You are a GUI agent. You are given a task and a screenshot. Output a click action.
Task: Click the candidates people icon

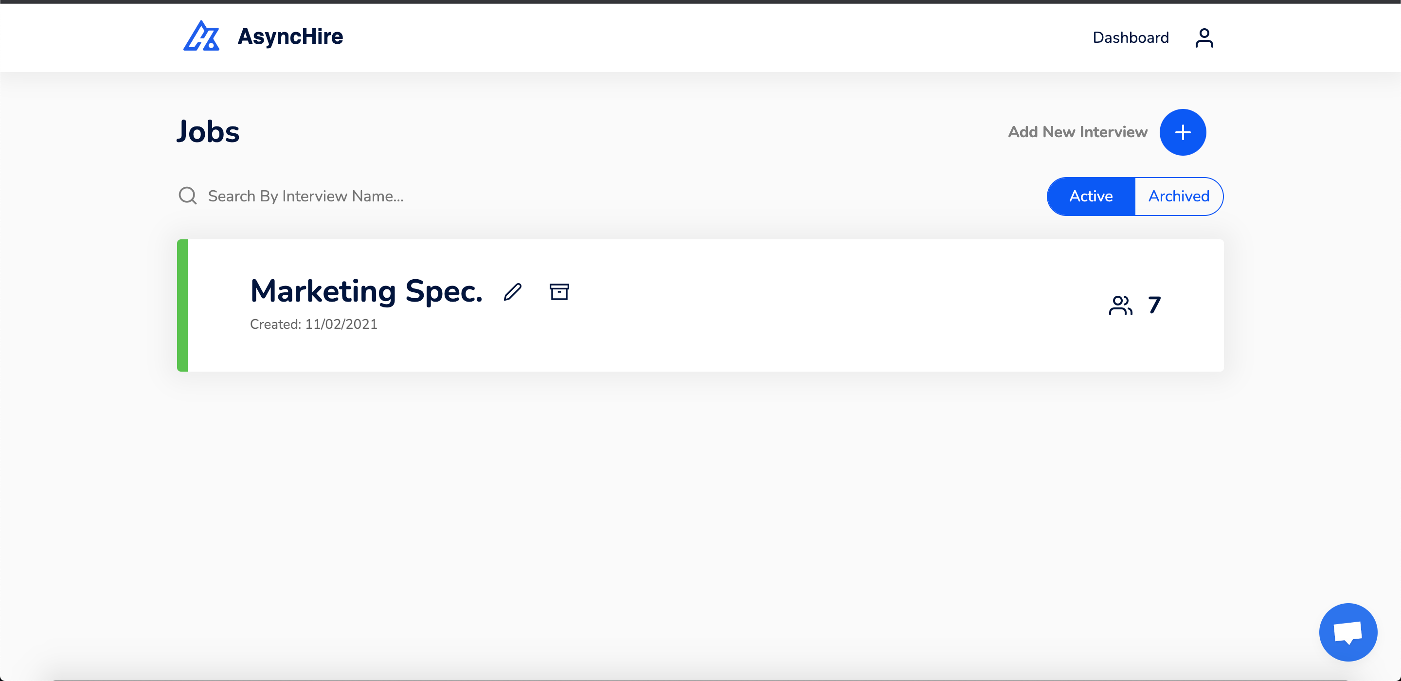(x=1120, y=305)
